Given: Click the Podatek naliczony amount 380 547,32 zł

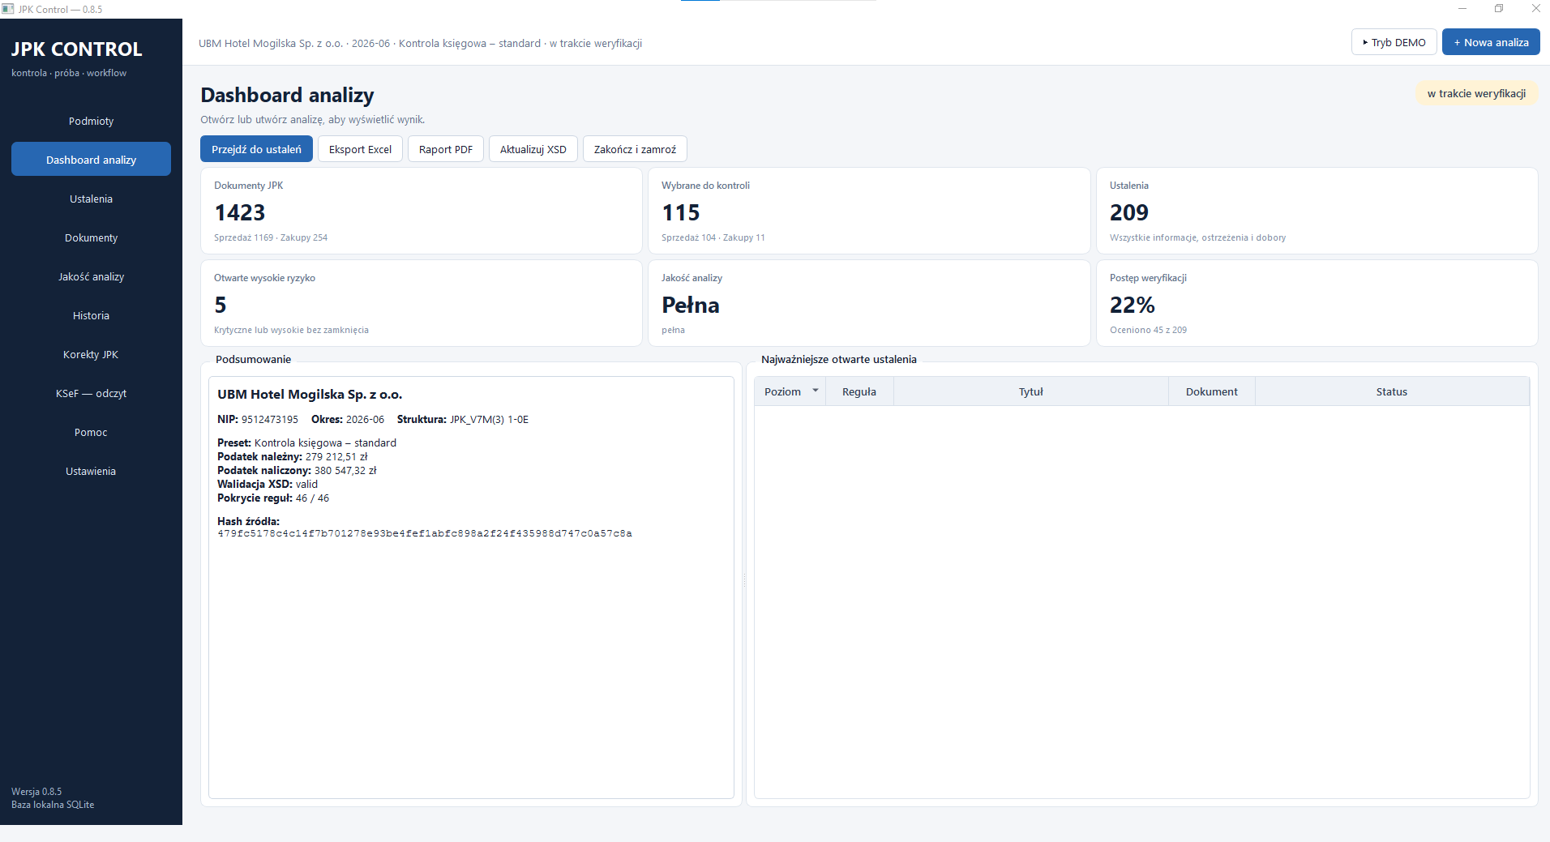Looking at the screenshot, I should [x=345, y=471].
